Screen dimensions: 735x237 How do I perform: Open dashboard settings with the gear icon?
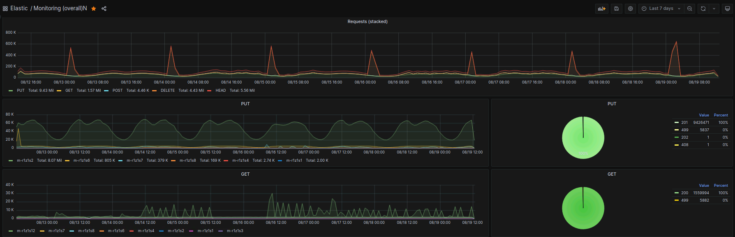pos(631,9)
